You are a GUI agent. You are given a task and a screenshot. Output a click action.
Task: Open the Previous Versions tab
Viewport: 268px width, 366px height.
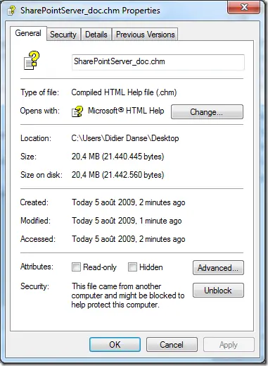(146, 35)
